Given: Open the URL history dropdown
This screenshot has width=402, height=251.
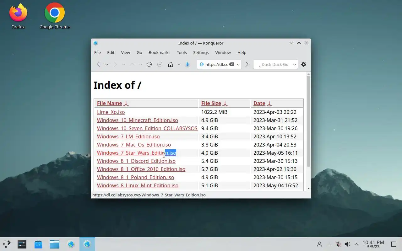Looking at the screenshot, I should pyautogui.click(x=238, y=64).
